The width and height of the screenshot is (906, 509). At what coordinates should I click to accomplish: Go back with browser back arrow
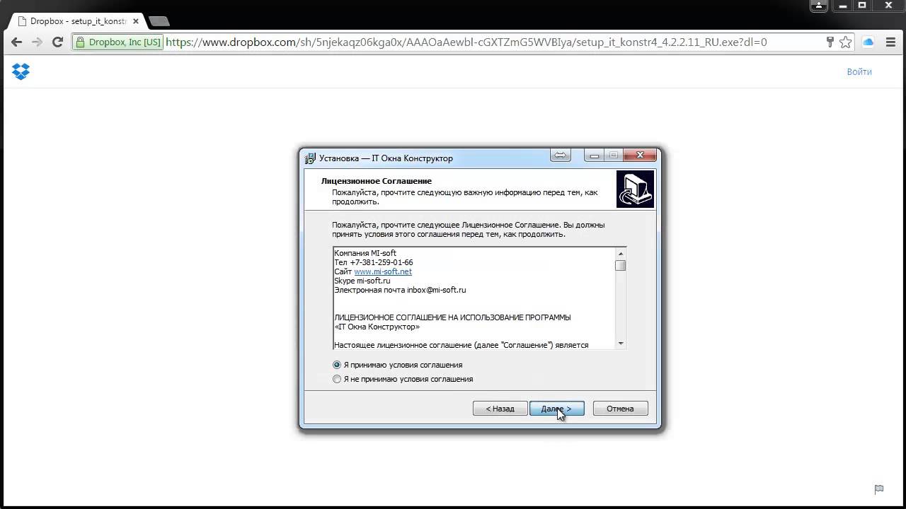(16, 42)
